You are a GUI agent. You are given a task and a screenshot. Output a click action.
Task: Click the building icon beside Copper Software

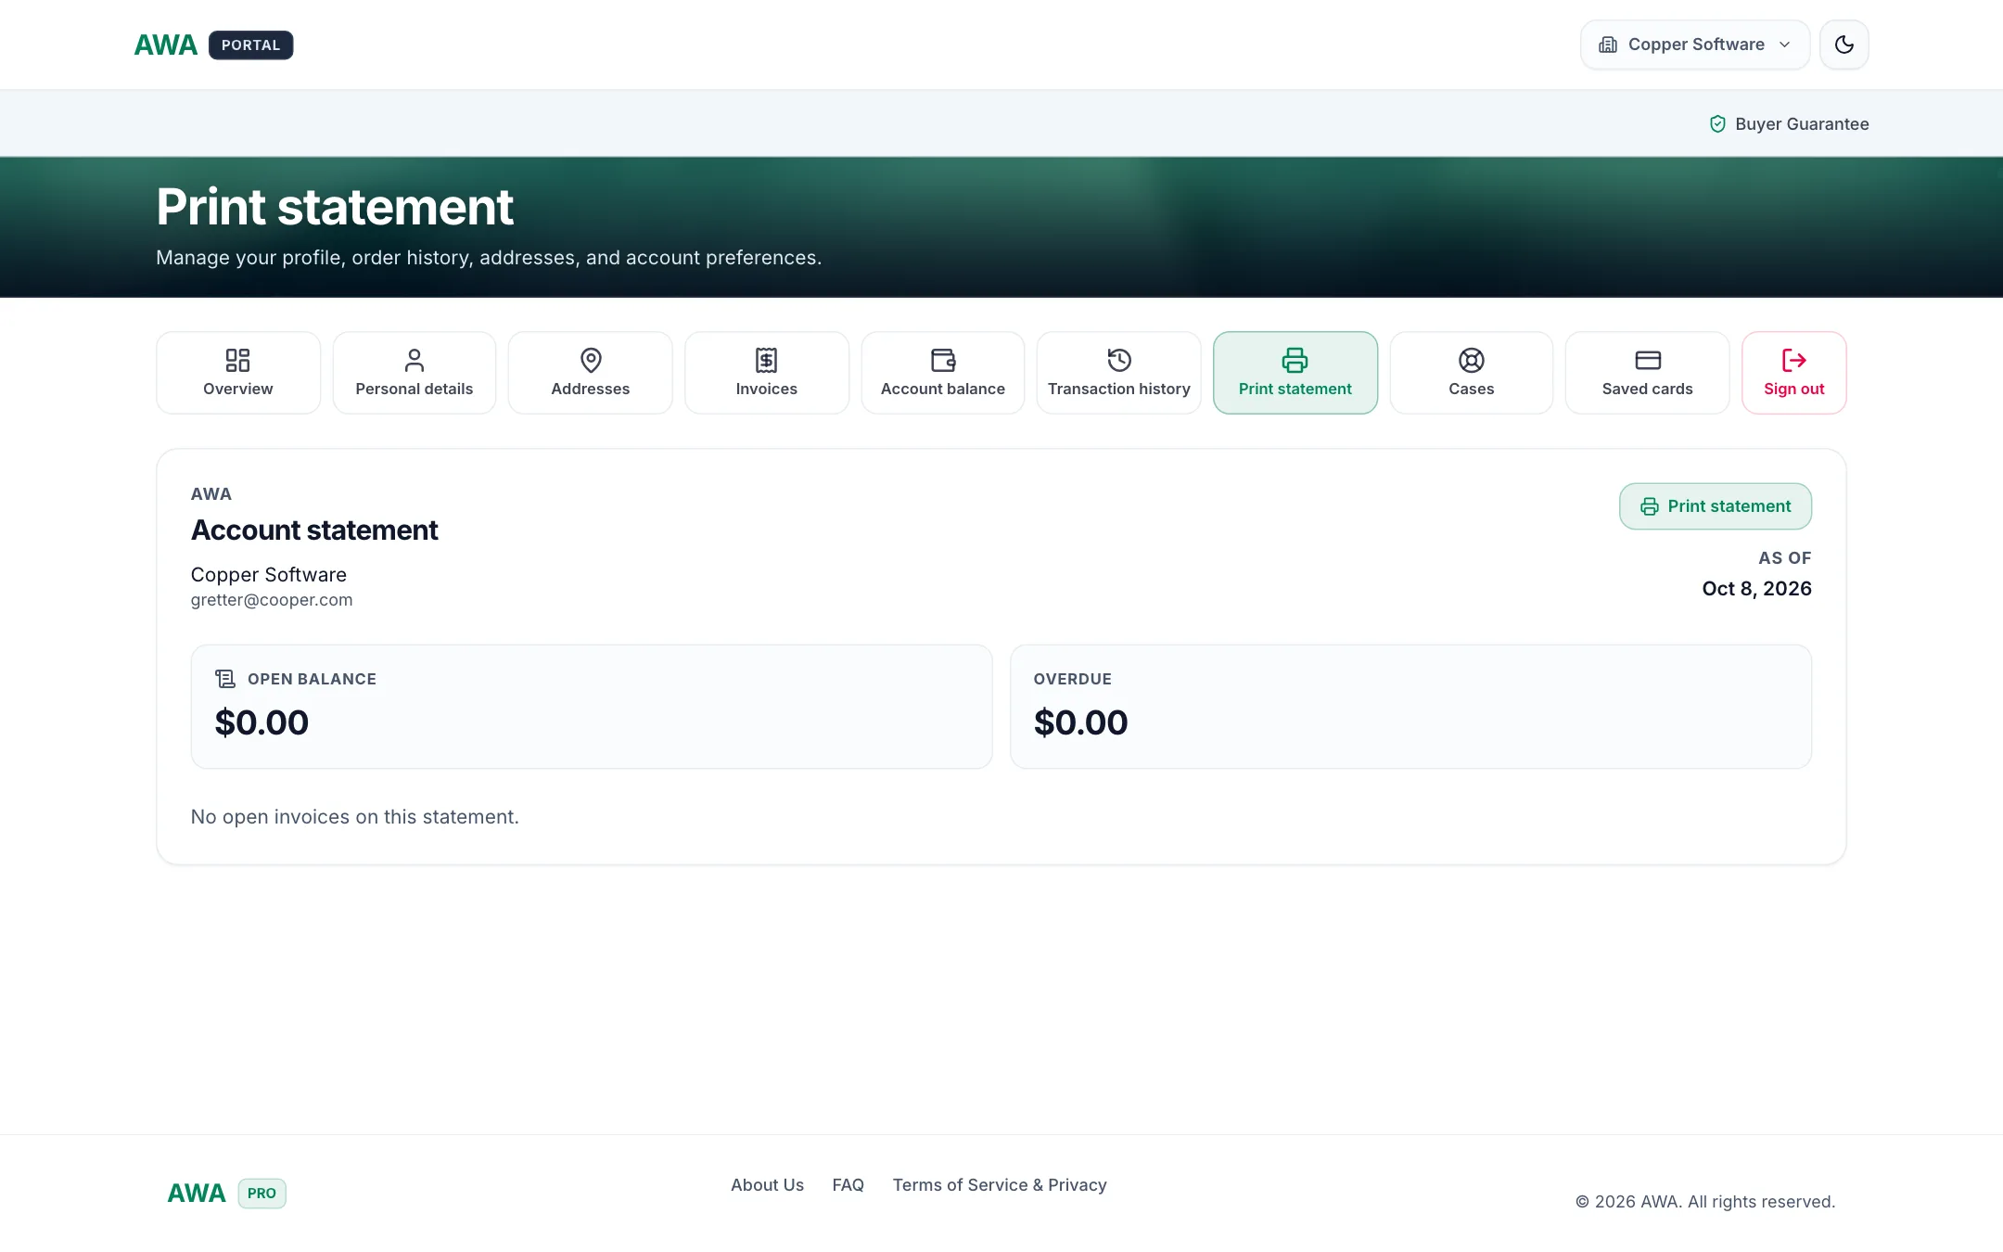click(1608, 45)
